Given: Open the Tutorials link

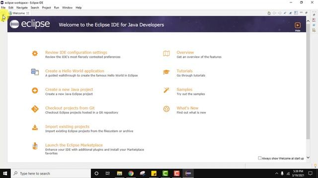Looking at the screenshot, I should point(184,71).
